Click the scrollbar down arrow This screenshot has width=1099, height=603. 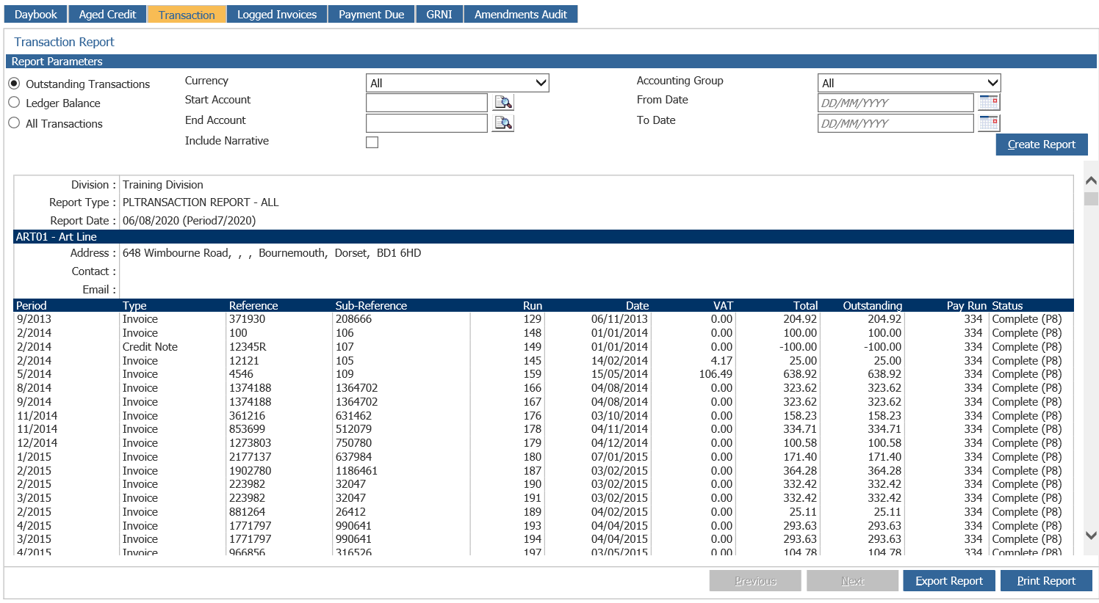(x=1092, y=536)
